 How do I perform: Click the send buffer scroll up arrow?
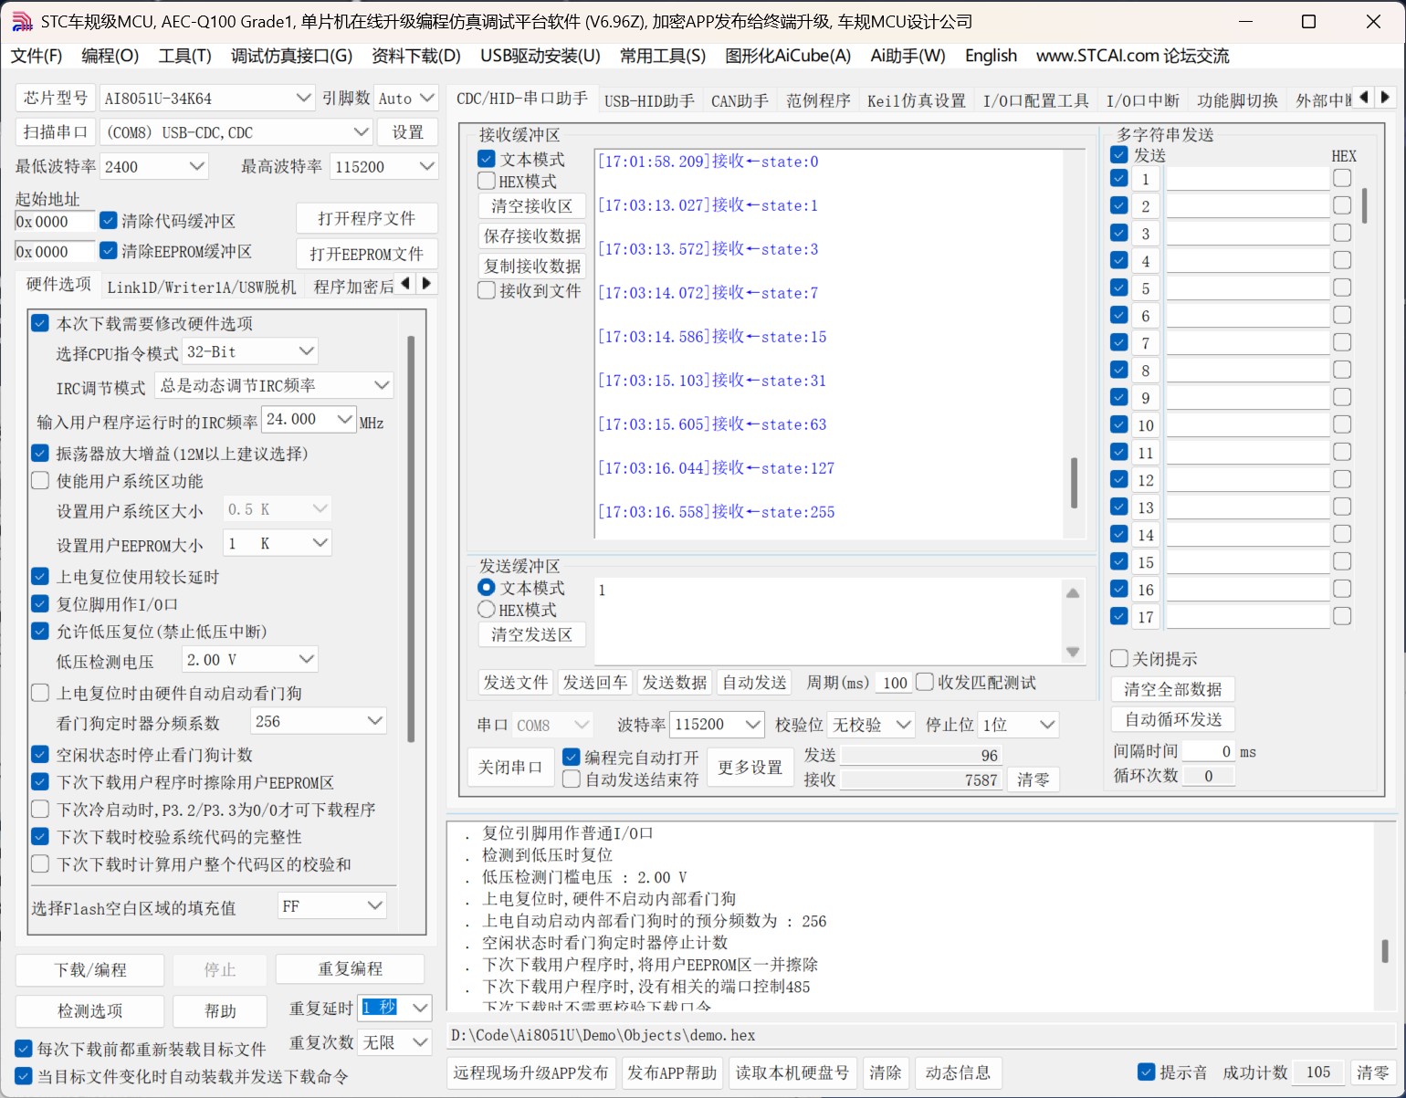click(1073, 593)
